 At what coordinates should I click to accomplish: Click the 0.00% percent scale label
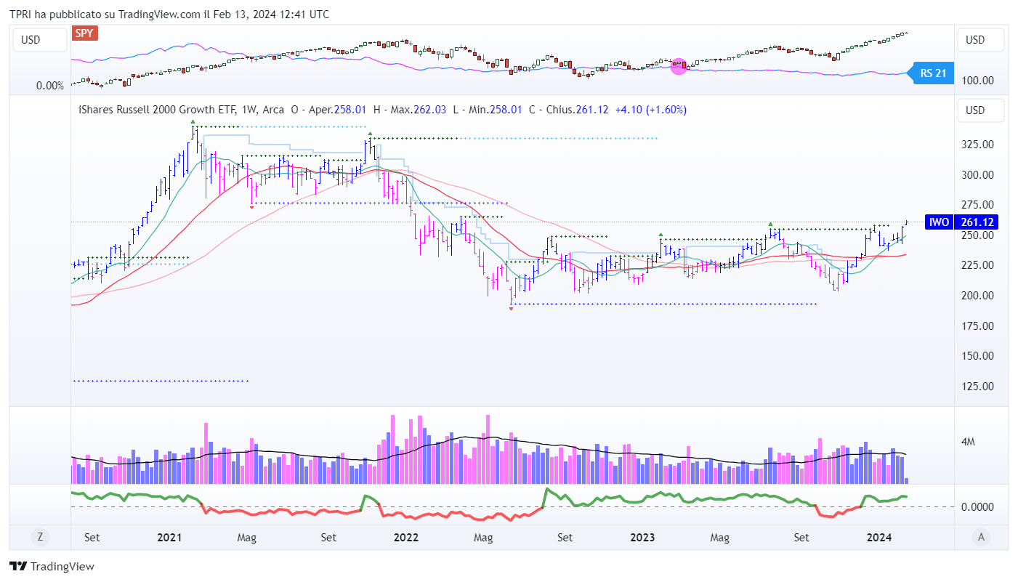(50, 86)
